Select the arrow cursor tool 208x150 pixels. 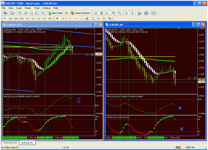pyautogui.click(x=57, y=19)
